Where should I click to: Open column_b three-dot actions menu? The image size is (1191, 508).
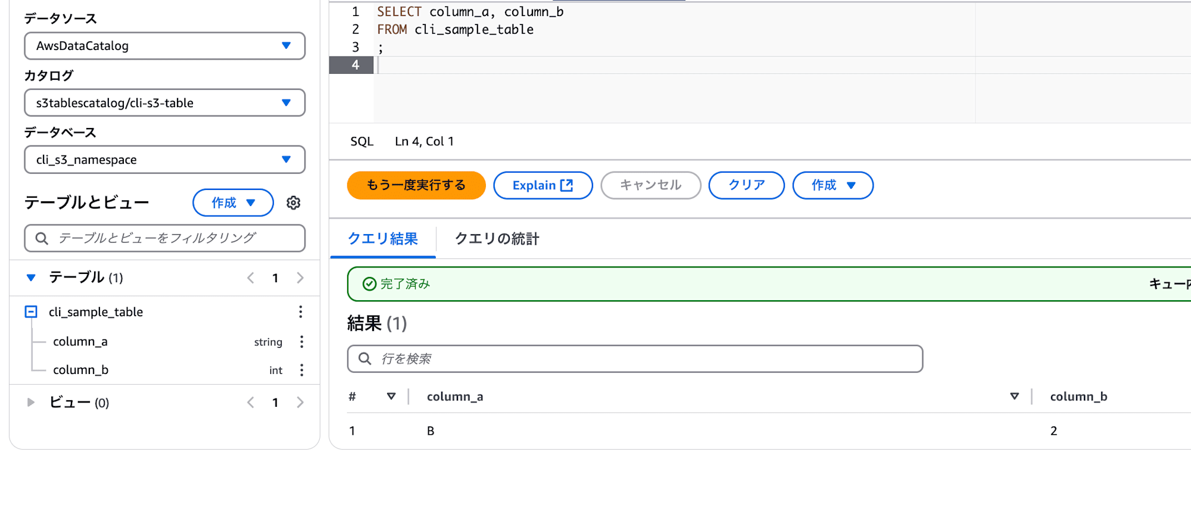[x=302, y=370]
